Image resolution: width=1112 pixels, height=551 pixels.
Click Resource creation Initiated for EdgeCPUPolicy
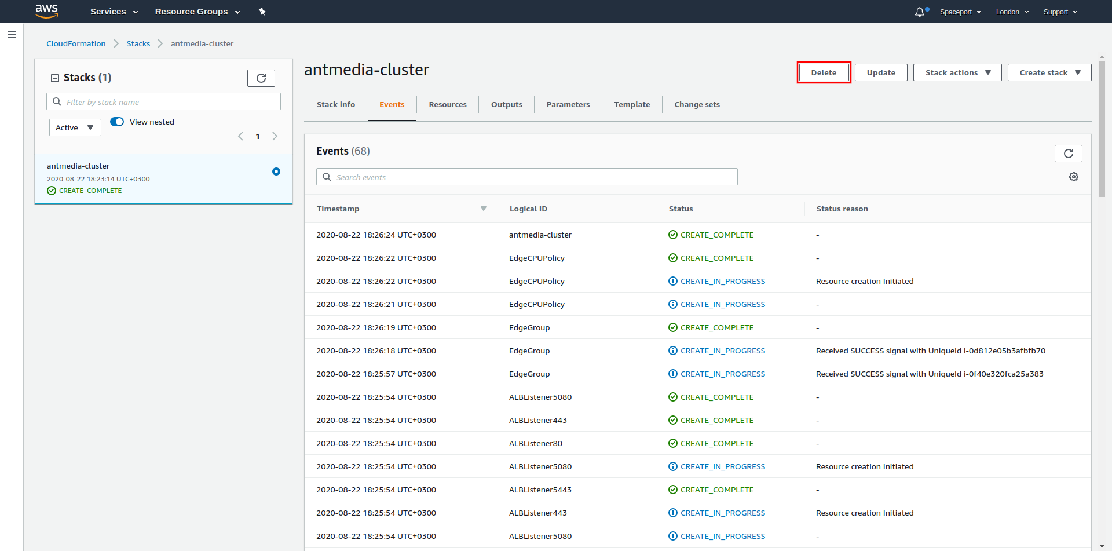[865, 281]
